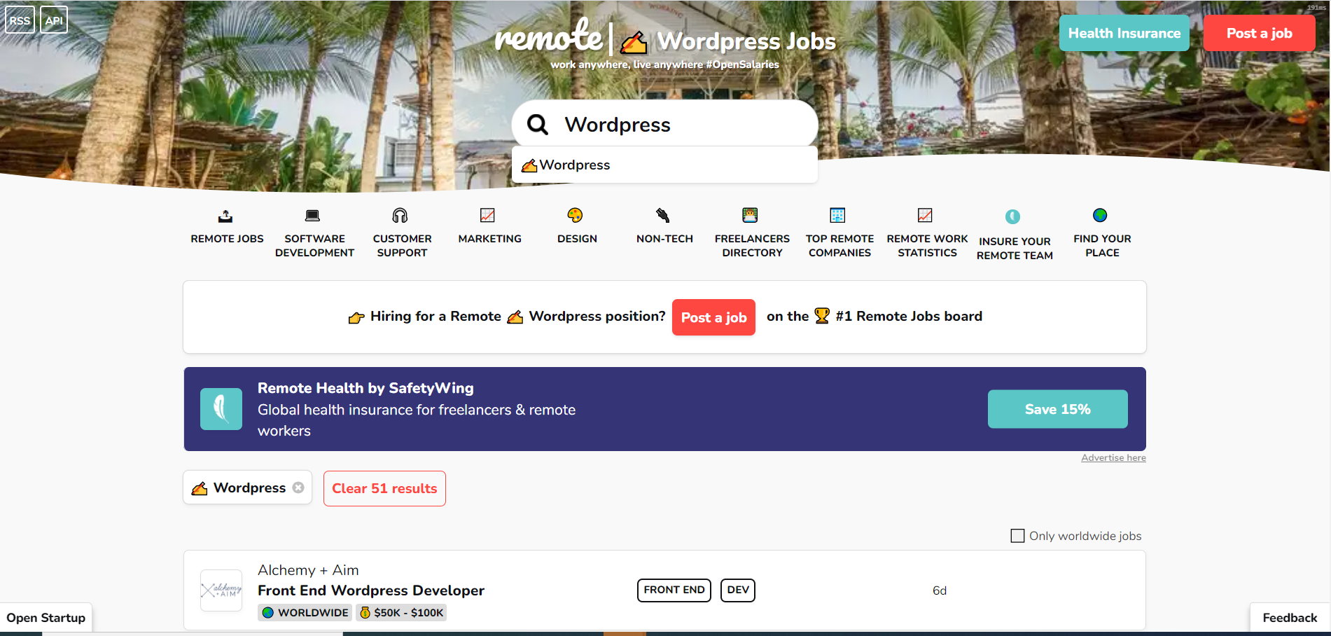Click the Wordpress icon in page title

[x=634, y=43]
